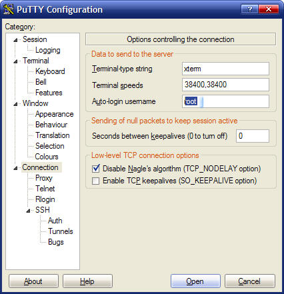Open Keyboard settings
Image resolution: width=284 pixels, height=294 pixels.
click(50, 71)
